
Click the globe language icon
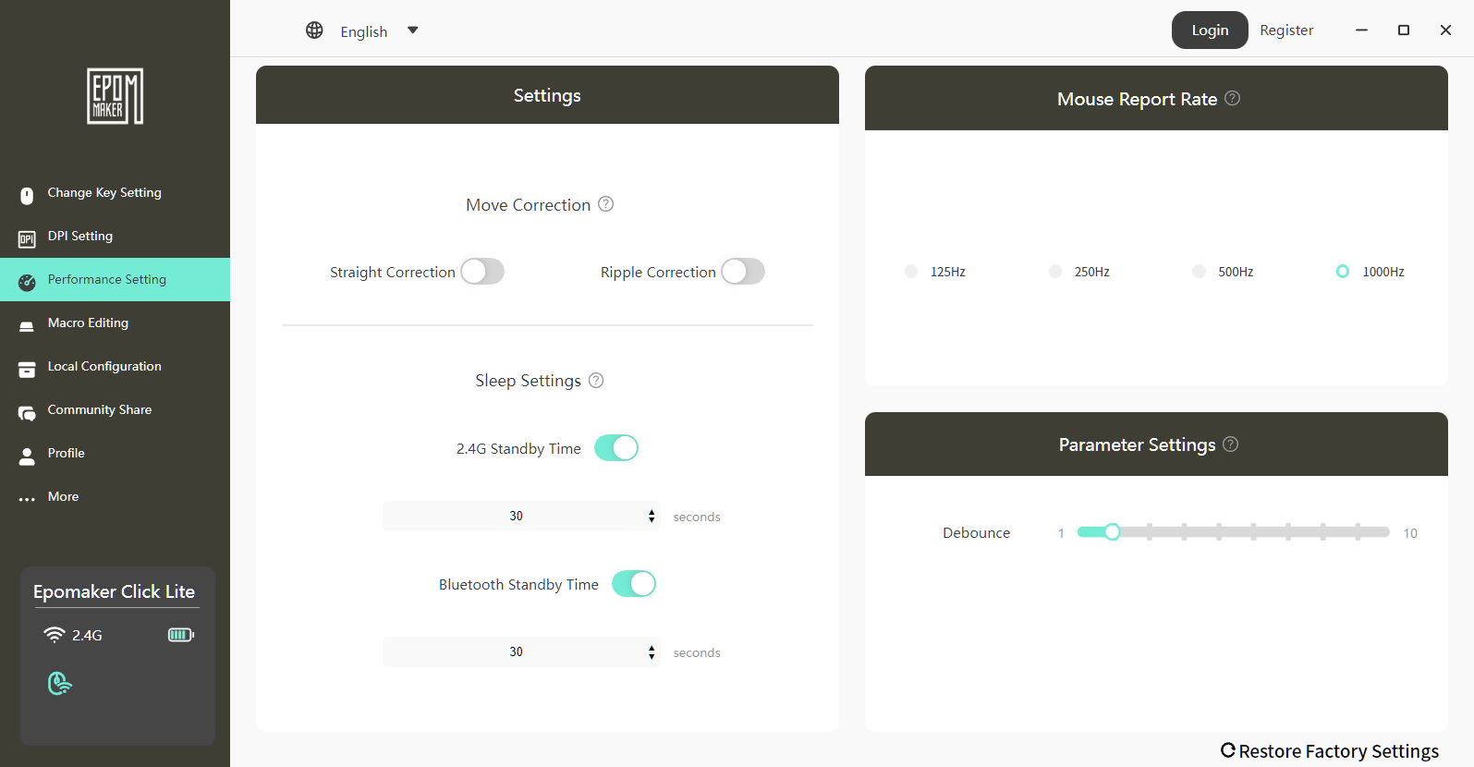point(314,30)
